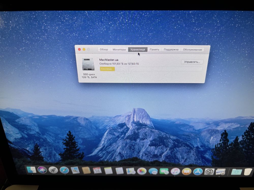The height and width of the screenshot is (190, 254).
Task: Open the App Store icon
Action: (x=198, y=172)
